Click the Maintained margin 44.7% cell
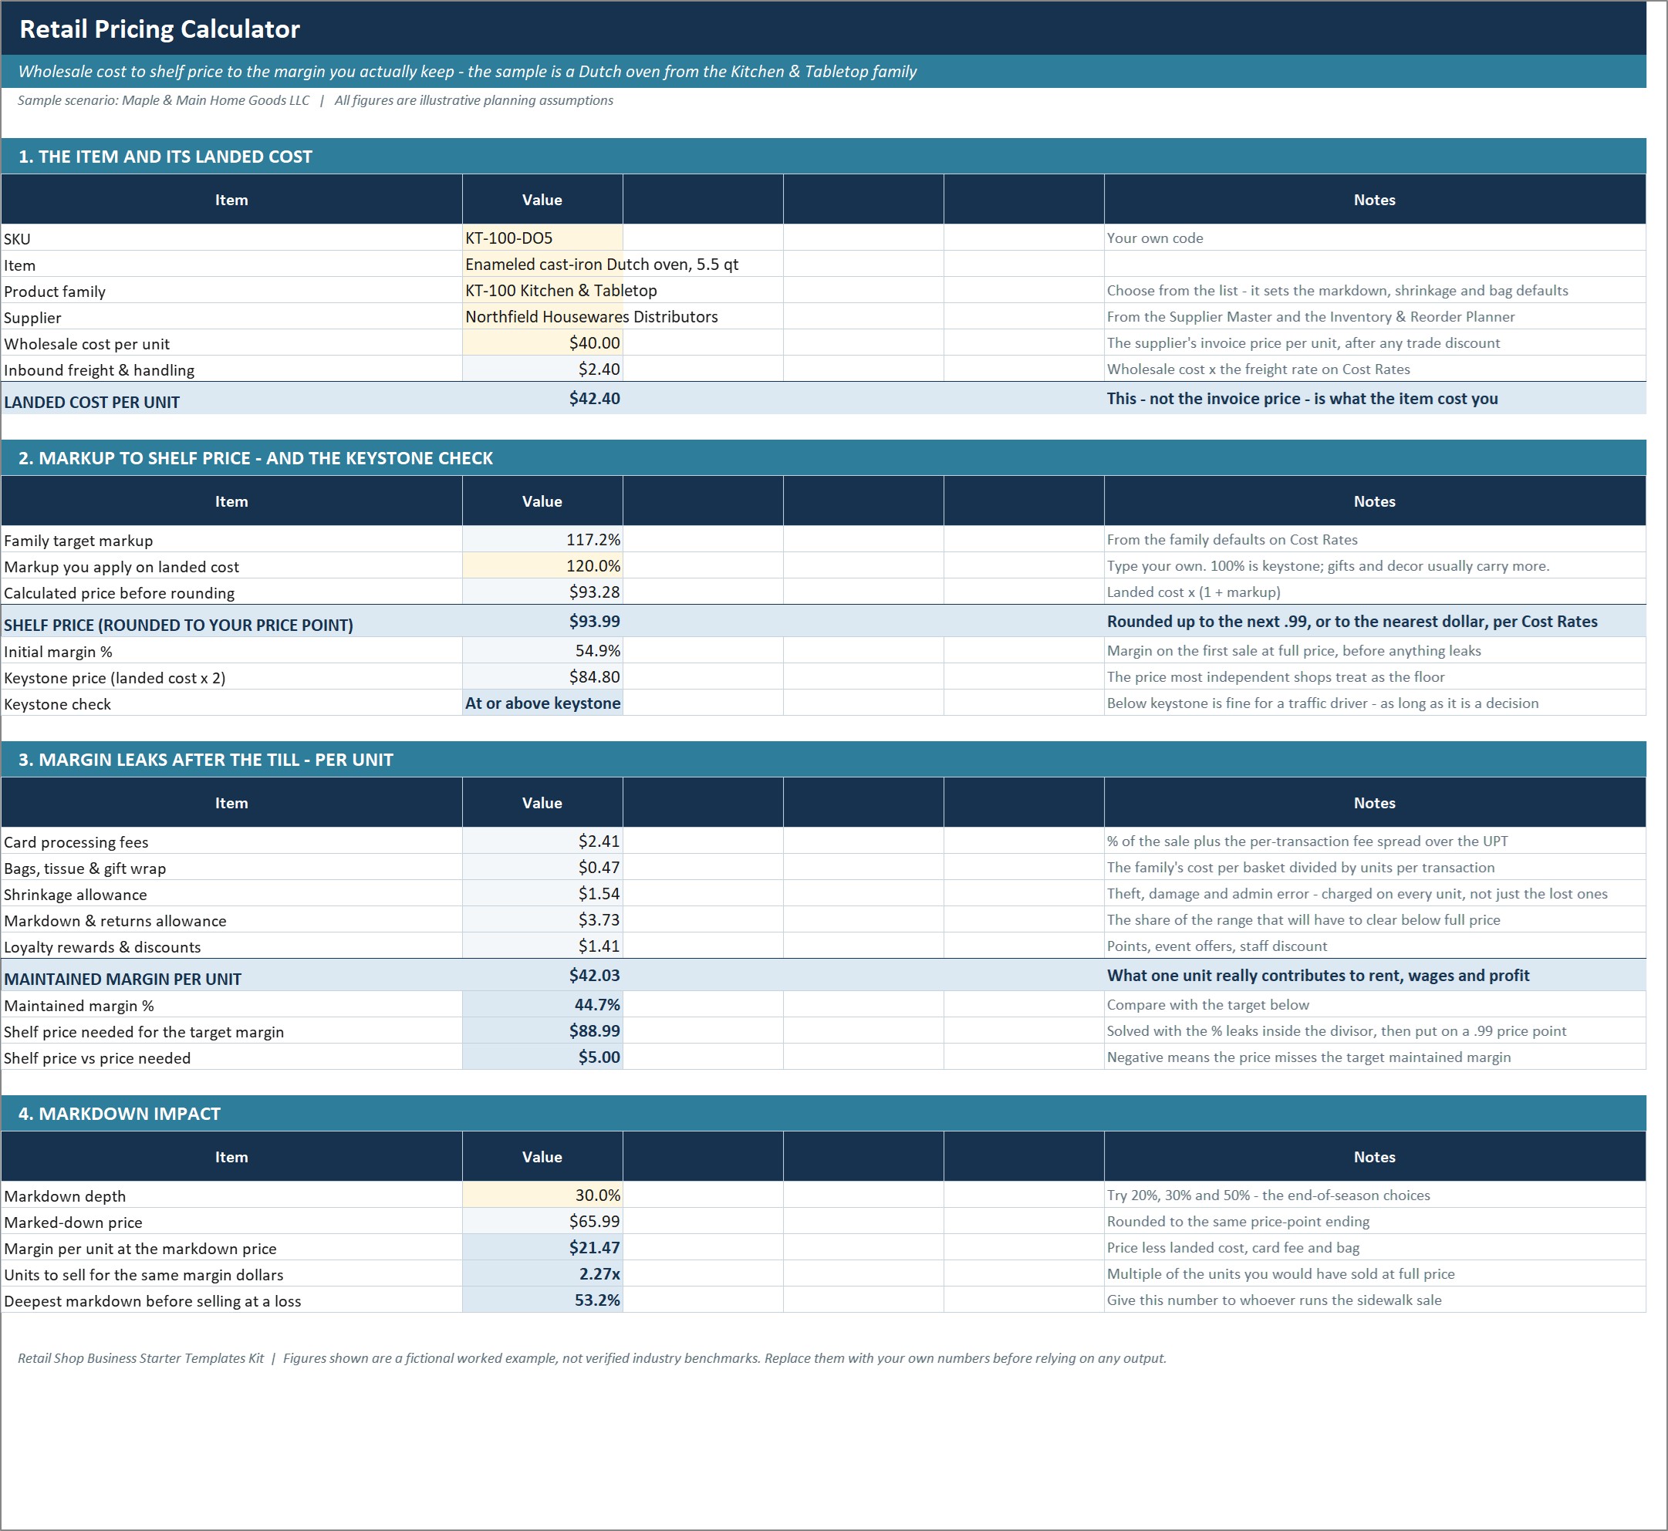Image resolution: width=1668 pixels, height=1531 pixels. pyautogui.click(x=542, y=1004)
